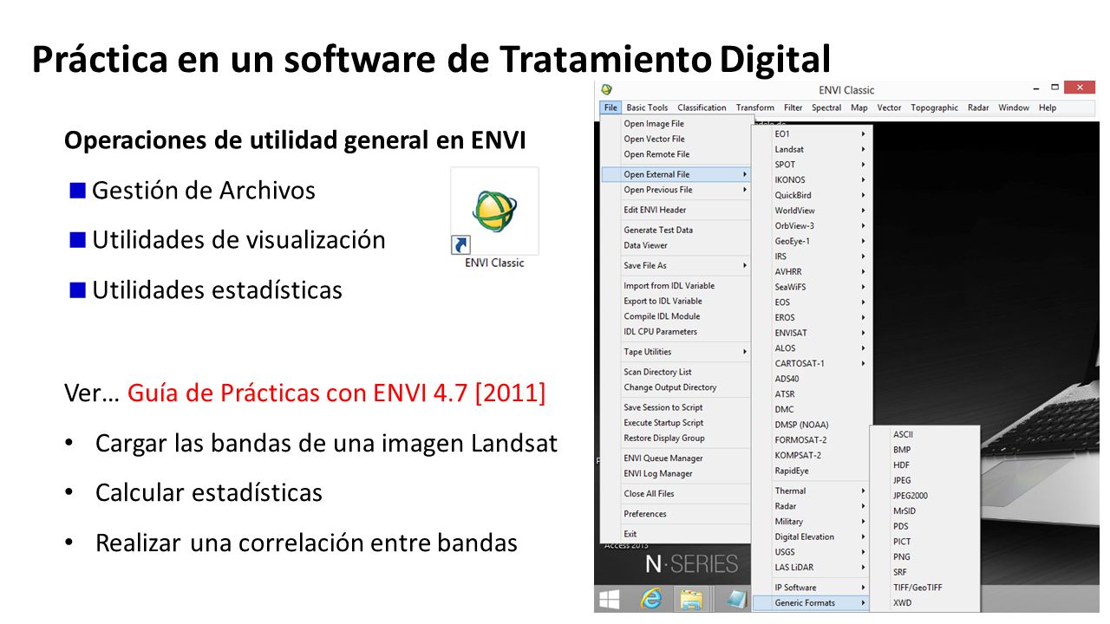Open the Transform menu

click(x=754, y=107)
